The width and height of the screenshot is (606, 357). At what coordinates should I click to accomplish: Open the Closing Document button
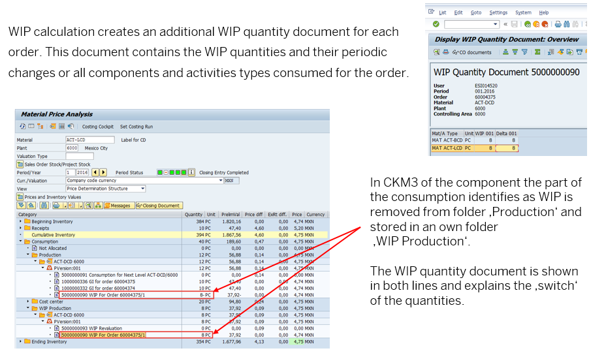click(x=159, y=206)
